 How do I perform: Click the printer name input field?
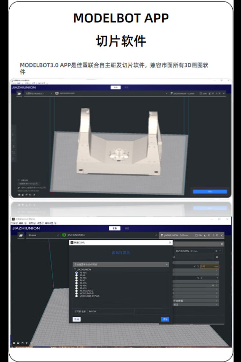[111, 311]
